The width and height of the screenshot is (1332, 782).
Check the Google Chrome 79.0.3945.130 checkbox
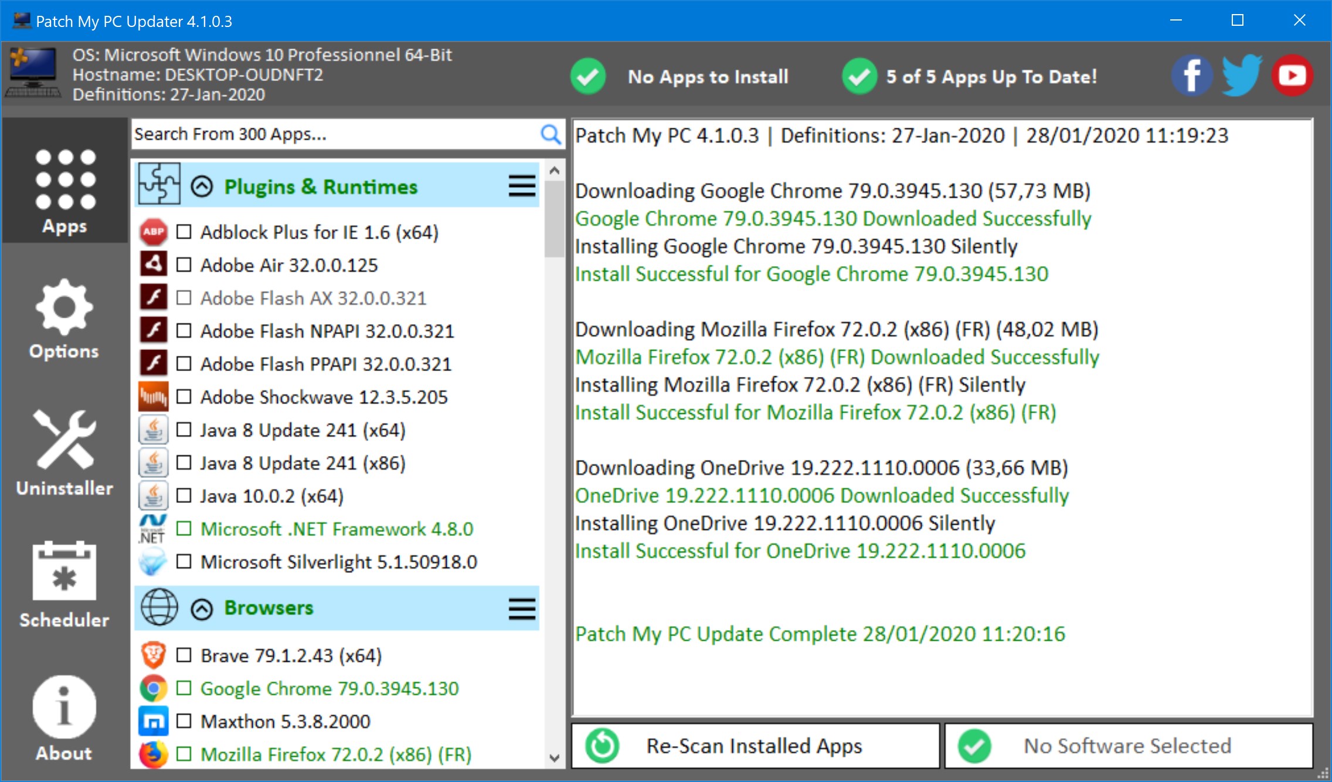tap(184, 688)
